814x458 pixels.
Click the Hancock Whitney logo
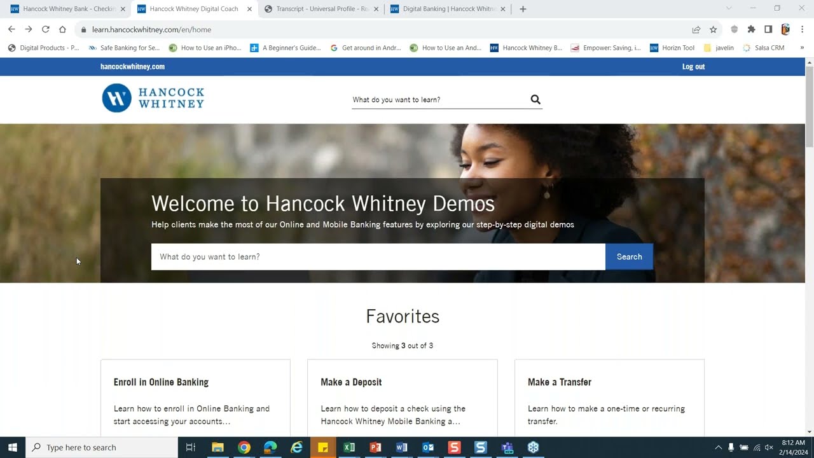153,99
